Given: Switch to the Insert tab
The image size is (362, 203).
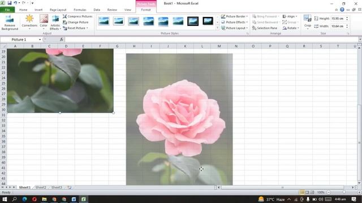Looking at the screenshot, I should pyautogui.click(x=38, y=10).
